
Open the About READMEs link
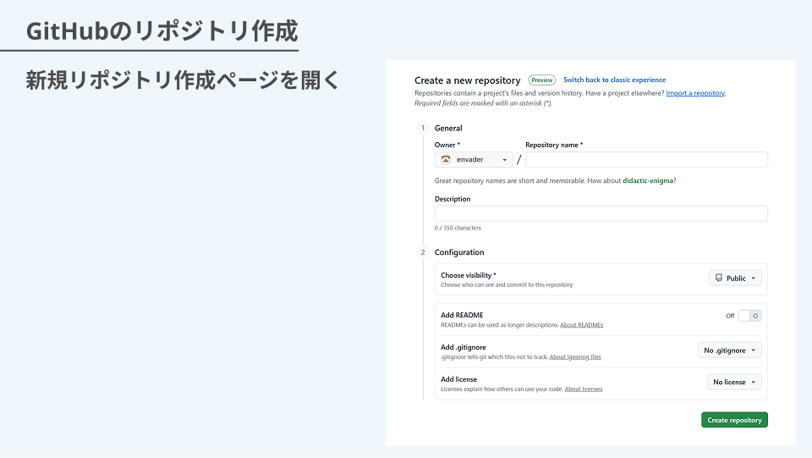click(582, 325)
